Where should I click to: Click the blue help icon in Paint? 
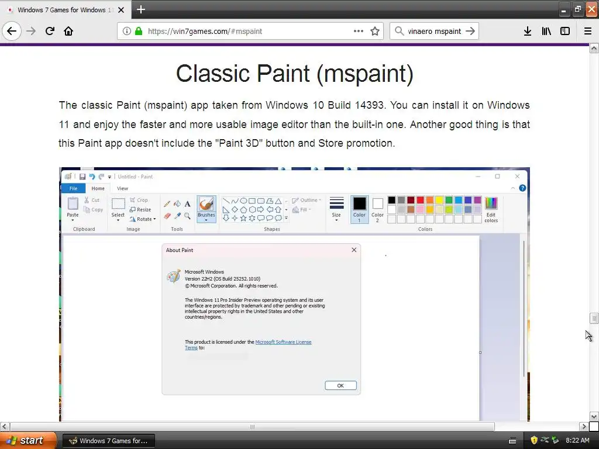pyautogui.click(x=522, y=188)
